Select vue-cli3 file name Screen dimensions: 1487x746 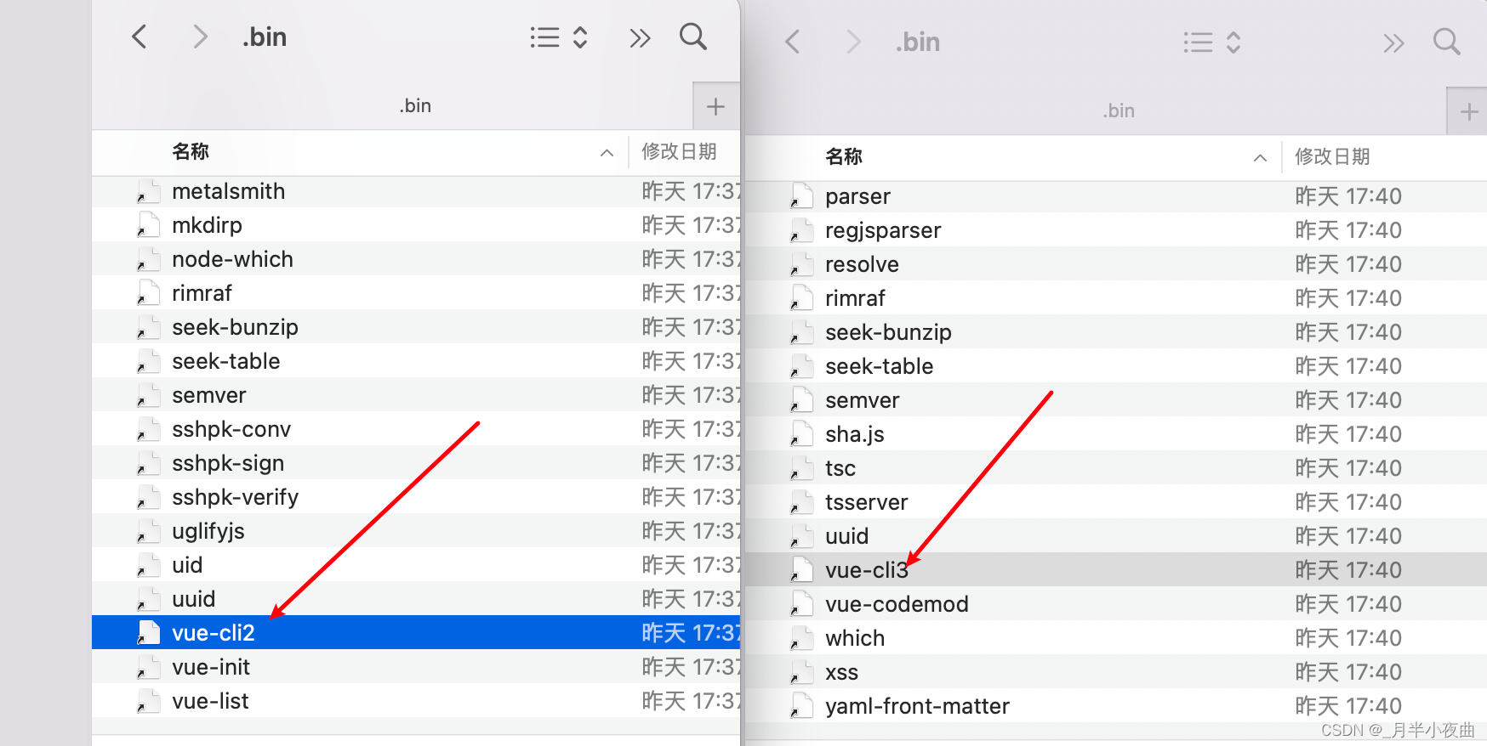click(x=867, y=570)
